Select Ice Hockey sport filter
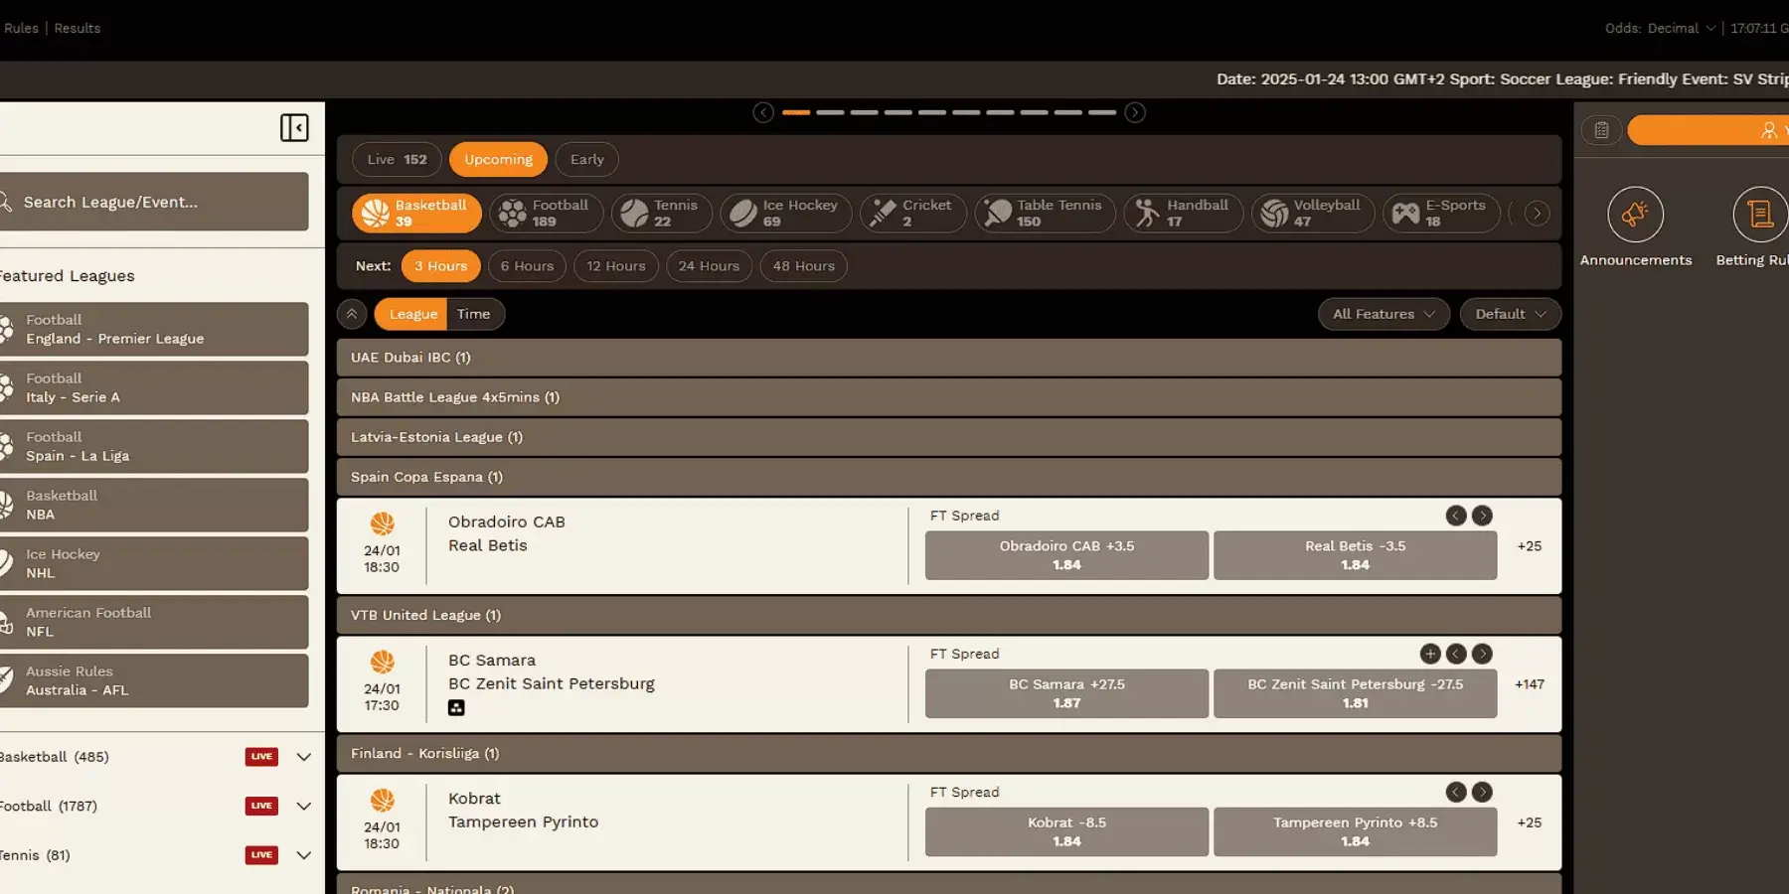This screenshot has height=894, width=1789. click(x=785, y=213)
